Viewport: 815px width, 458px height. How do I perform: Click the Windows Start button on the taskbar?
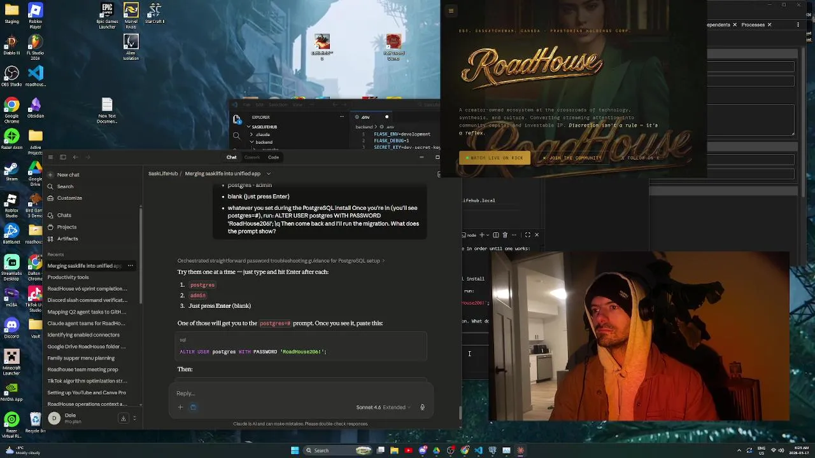click(x=295, y=450)
